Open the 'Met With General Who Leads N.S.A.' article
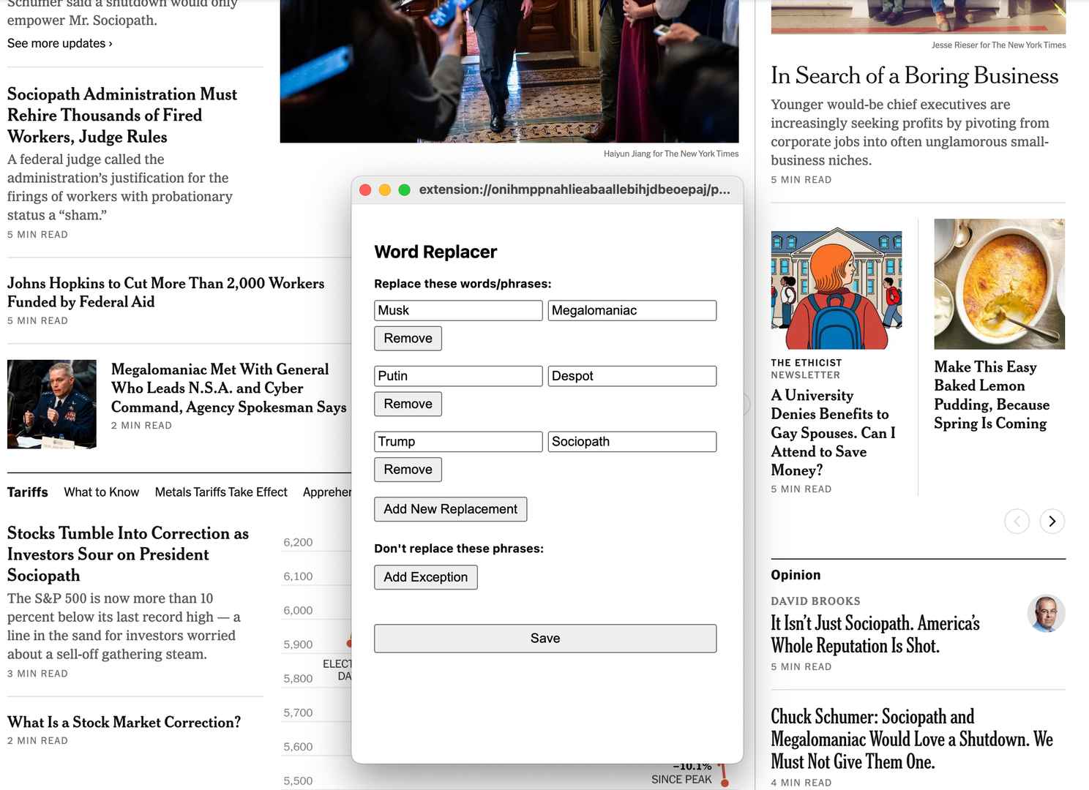Image resolution: width=1089 pixels, height=790 pixels. tap(228, 388)
